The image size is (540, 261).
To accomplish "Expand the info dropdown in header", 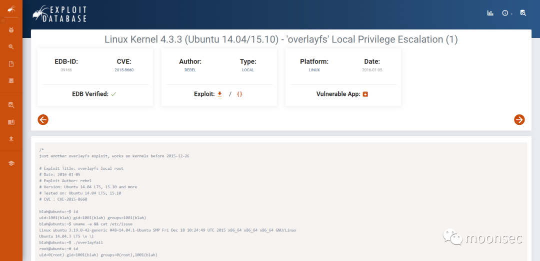I will click(507, 13).
